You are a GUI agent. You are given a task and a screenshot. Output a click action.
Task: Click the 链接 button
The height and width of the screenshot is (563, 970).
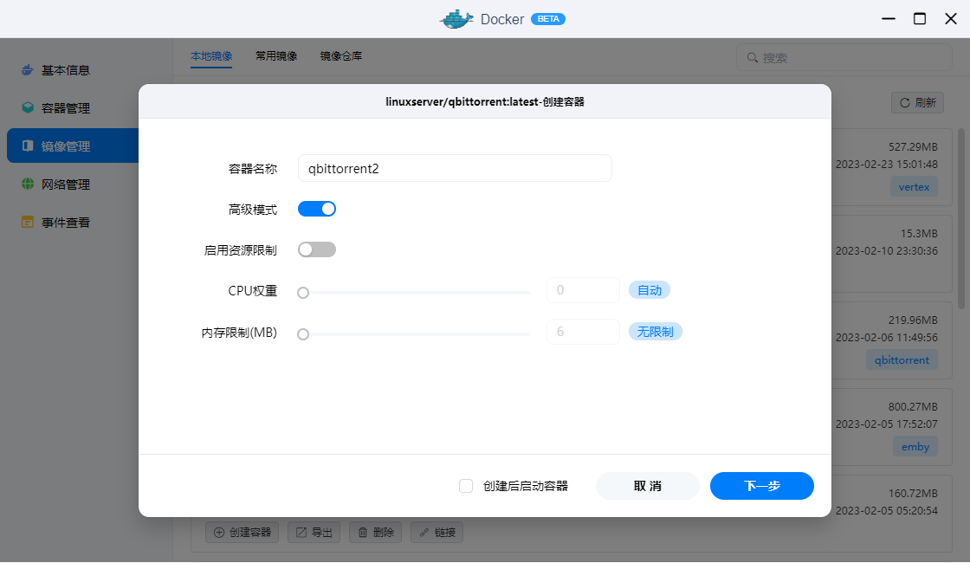(x=437, y=532)
